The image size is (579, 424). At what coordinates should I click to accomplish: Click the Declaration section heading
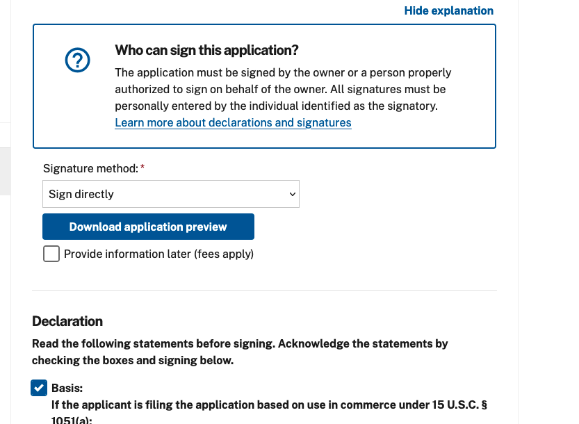(67, 321)
